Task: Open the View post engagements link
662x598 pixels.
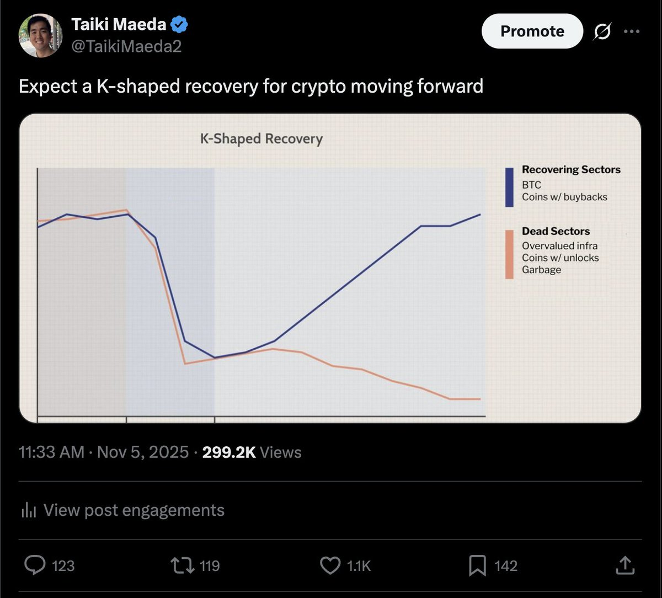Action: point(134,510)
